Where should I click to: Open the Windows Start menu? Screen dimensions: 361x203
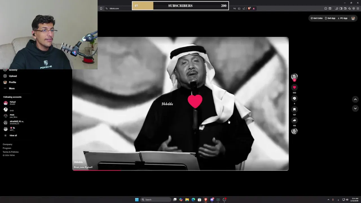pos(137,200)
